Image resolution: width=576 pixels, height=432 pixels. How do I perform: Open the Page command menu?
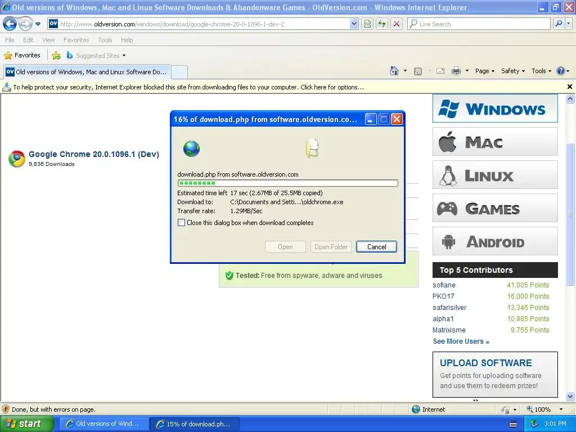484,71
